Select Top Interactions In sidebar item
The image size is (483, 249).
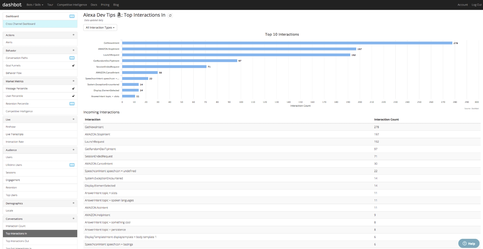click(40, 234)
